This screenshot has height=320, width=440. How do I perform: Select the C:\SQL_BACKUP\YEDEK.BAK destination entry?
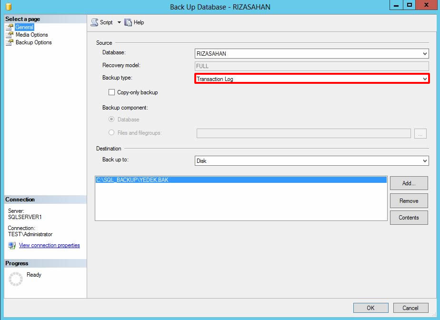[240, 180]
